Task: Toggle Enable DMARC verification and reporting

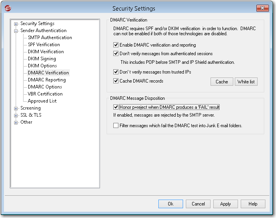Action: pyautogui.click(x=116, y=45)
